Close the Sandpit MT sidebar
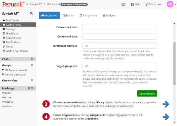Viewport: 177px width, 126px height. tap(31, 13)
